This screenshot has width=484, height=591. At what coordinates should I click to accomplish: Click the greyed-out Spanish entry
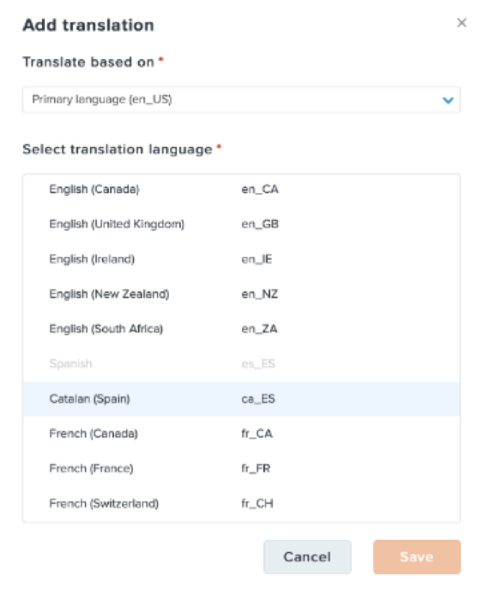coord(71,364)
